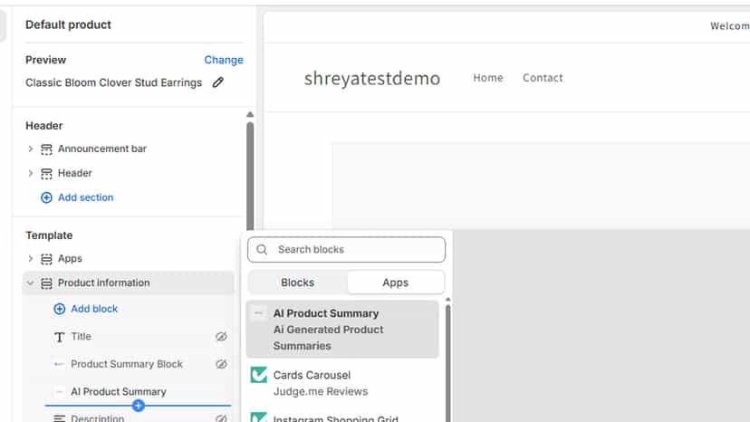Switch to the Blocks tab
This screenshot has height=422, width=750.
point(297,283)
